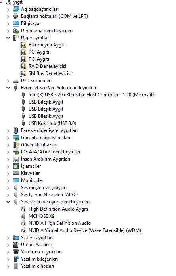This screenshot has height=276, width=176.
Task: Click the RAID Denetleyicisi warning icon
Action: 23,66
